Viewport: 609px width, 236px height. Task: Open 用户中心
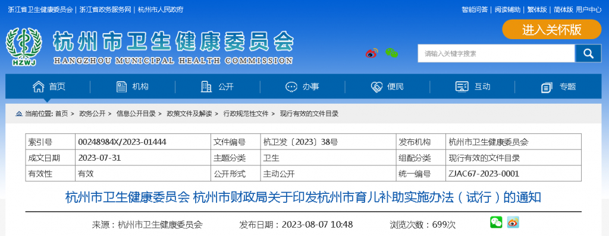coord(589,9)
